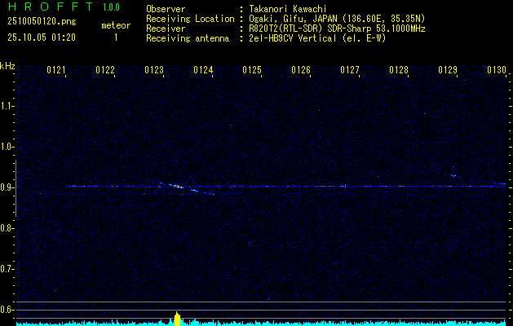Click the 0.9 kHz axis label
This screenshot has height=326, width=513.
point(7,187)
